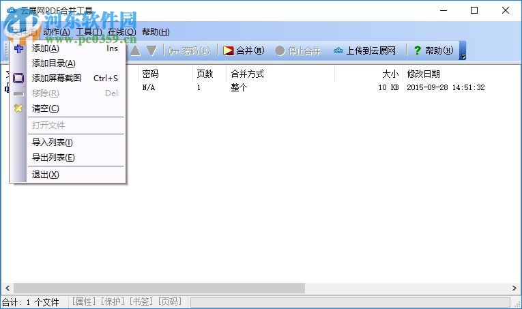This screenshot has width=522, height=309.
Task: Sort by the 密码 column header
Action: (165, 74)
